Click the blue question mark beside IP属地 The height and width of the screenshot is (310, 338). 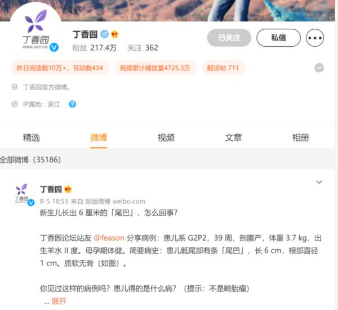pos(73,104)
